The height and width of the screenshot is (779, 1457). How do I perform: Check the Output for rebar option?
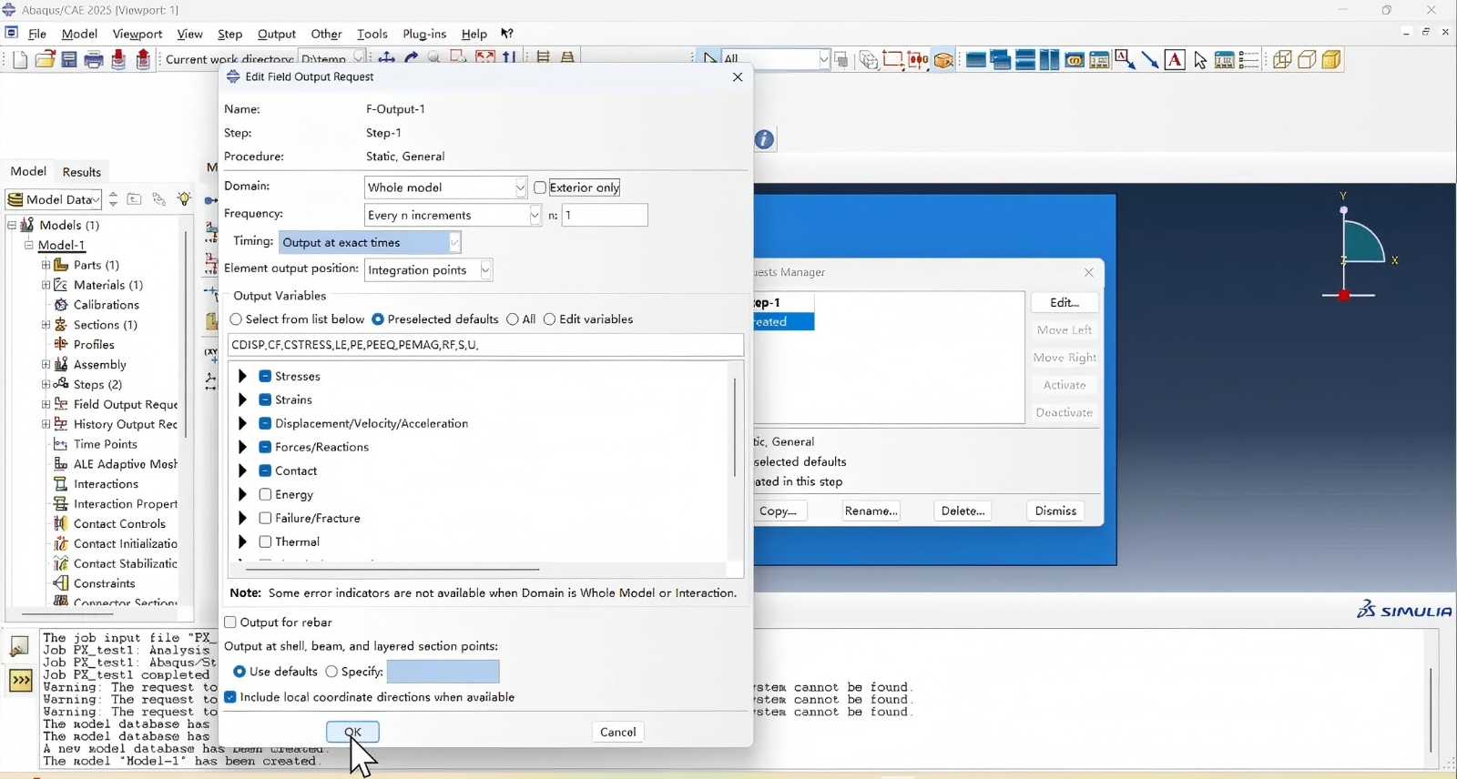pyautogui.click(x=230, y=622)
